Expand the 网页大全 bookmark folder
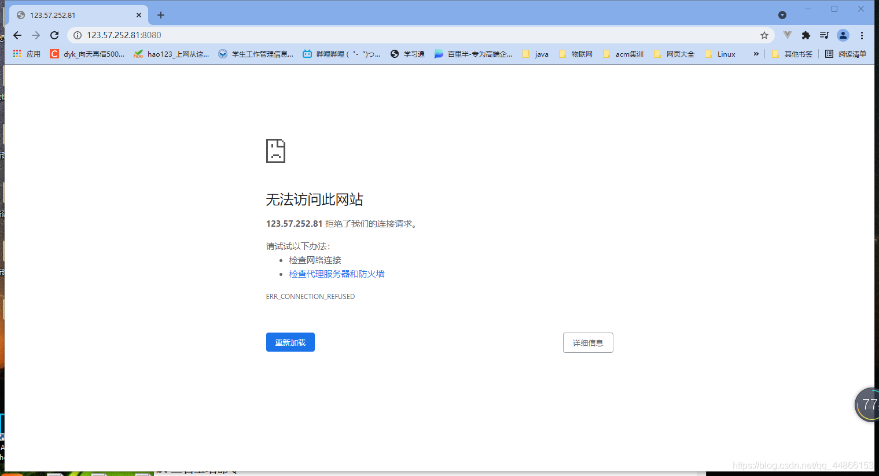Image resolution: width=879 pixels, height=476 pixels. pos(674,54)
